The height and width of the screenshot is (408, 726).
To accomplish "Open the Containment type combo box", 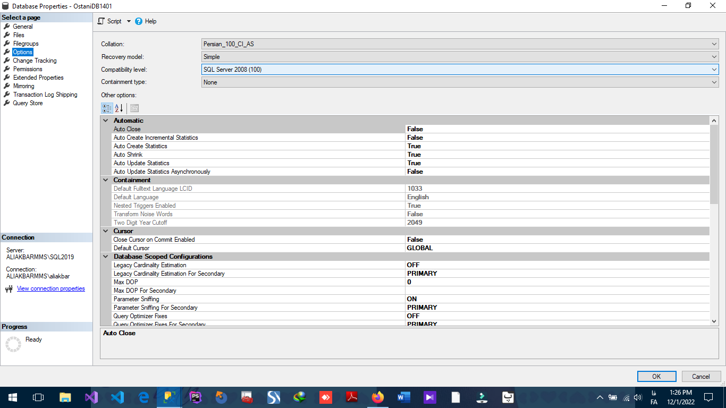I will pyautogui.click(x=460, y=82).
